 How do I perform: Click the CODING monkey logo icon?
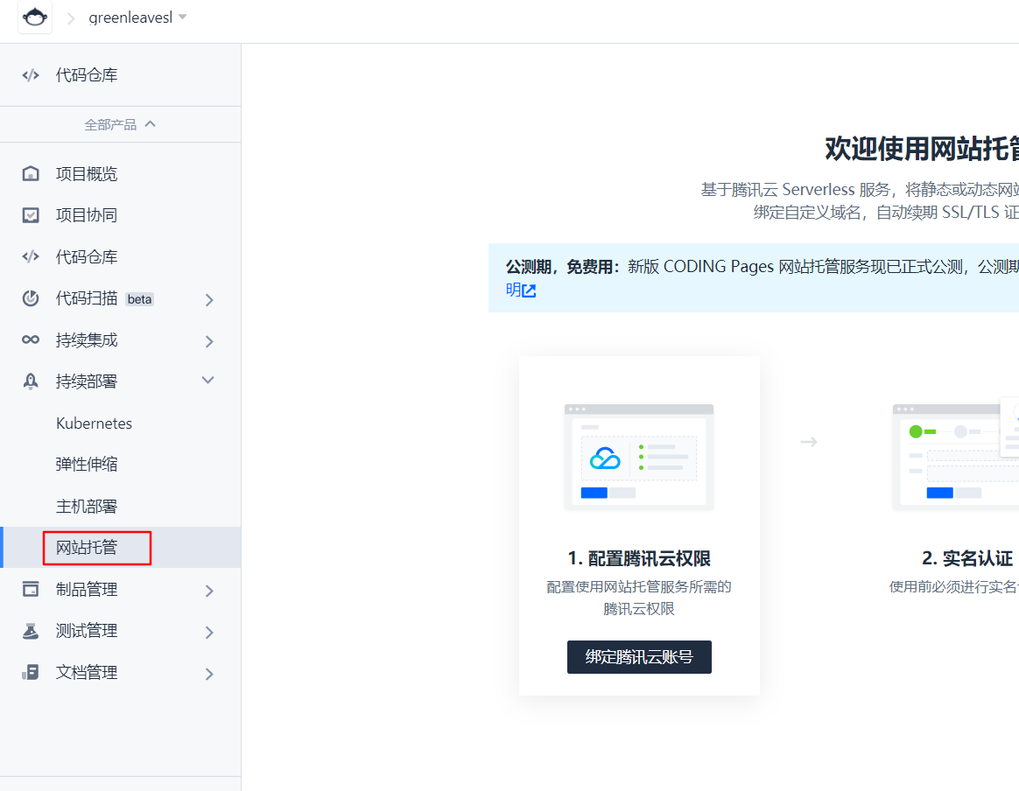click(x=35, y=17)
